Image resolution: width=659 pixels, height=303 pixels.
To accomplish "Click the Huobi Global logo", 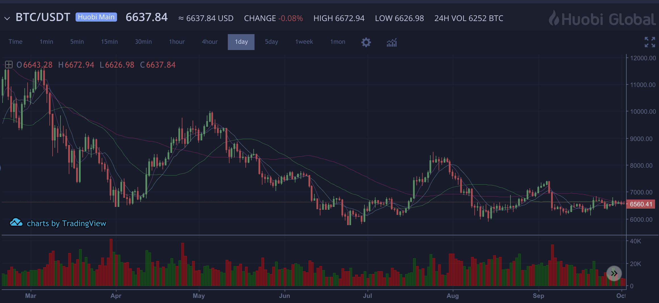I will point(602,18).
